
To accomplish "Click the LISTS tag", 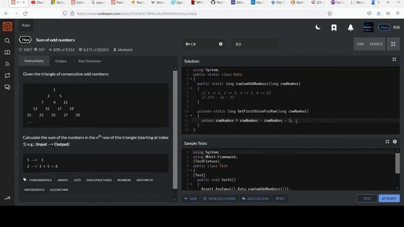I will click(77, 180).
